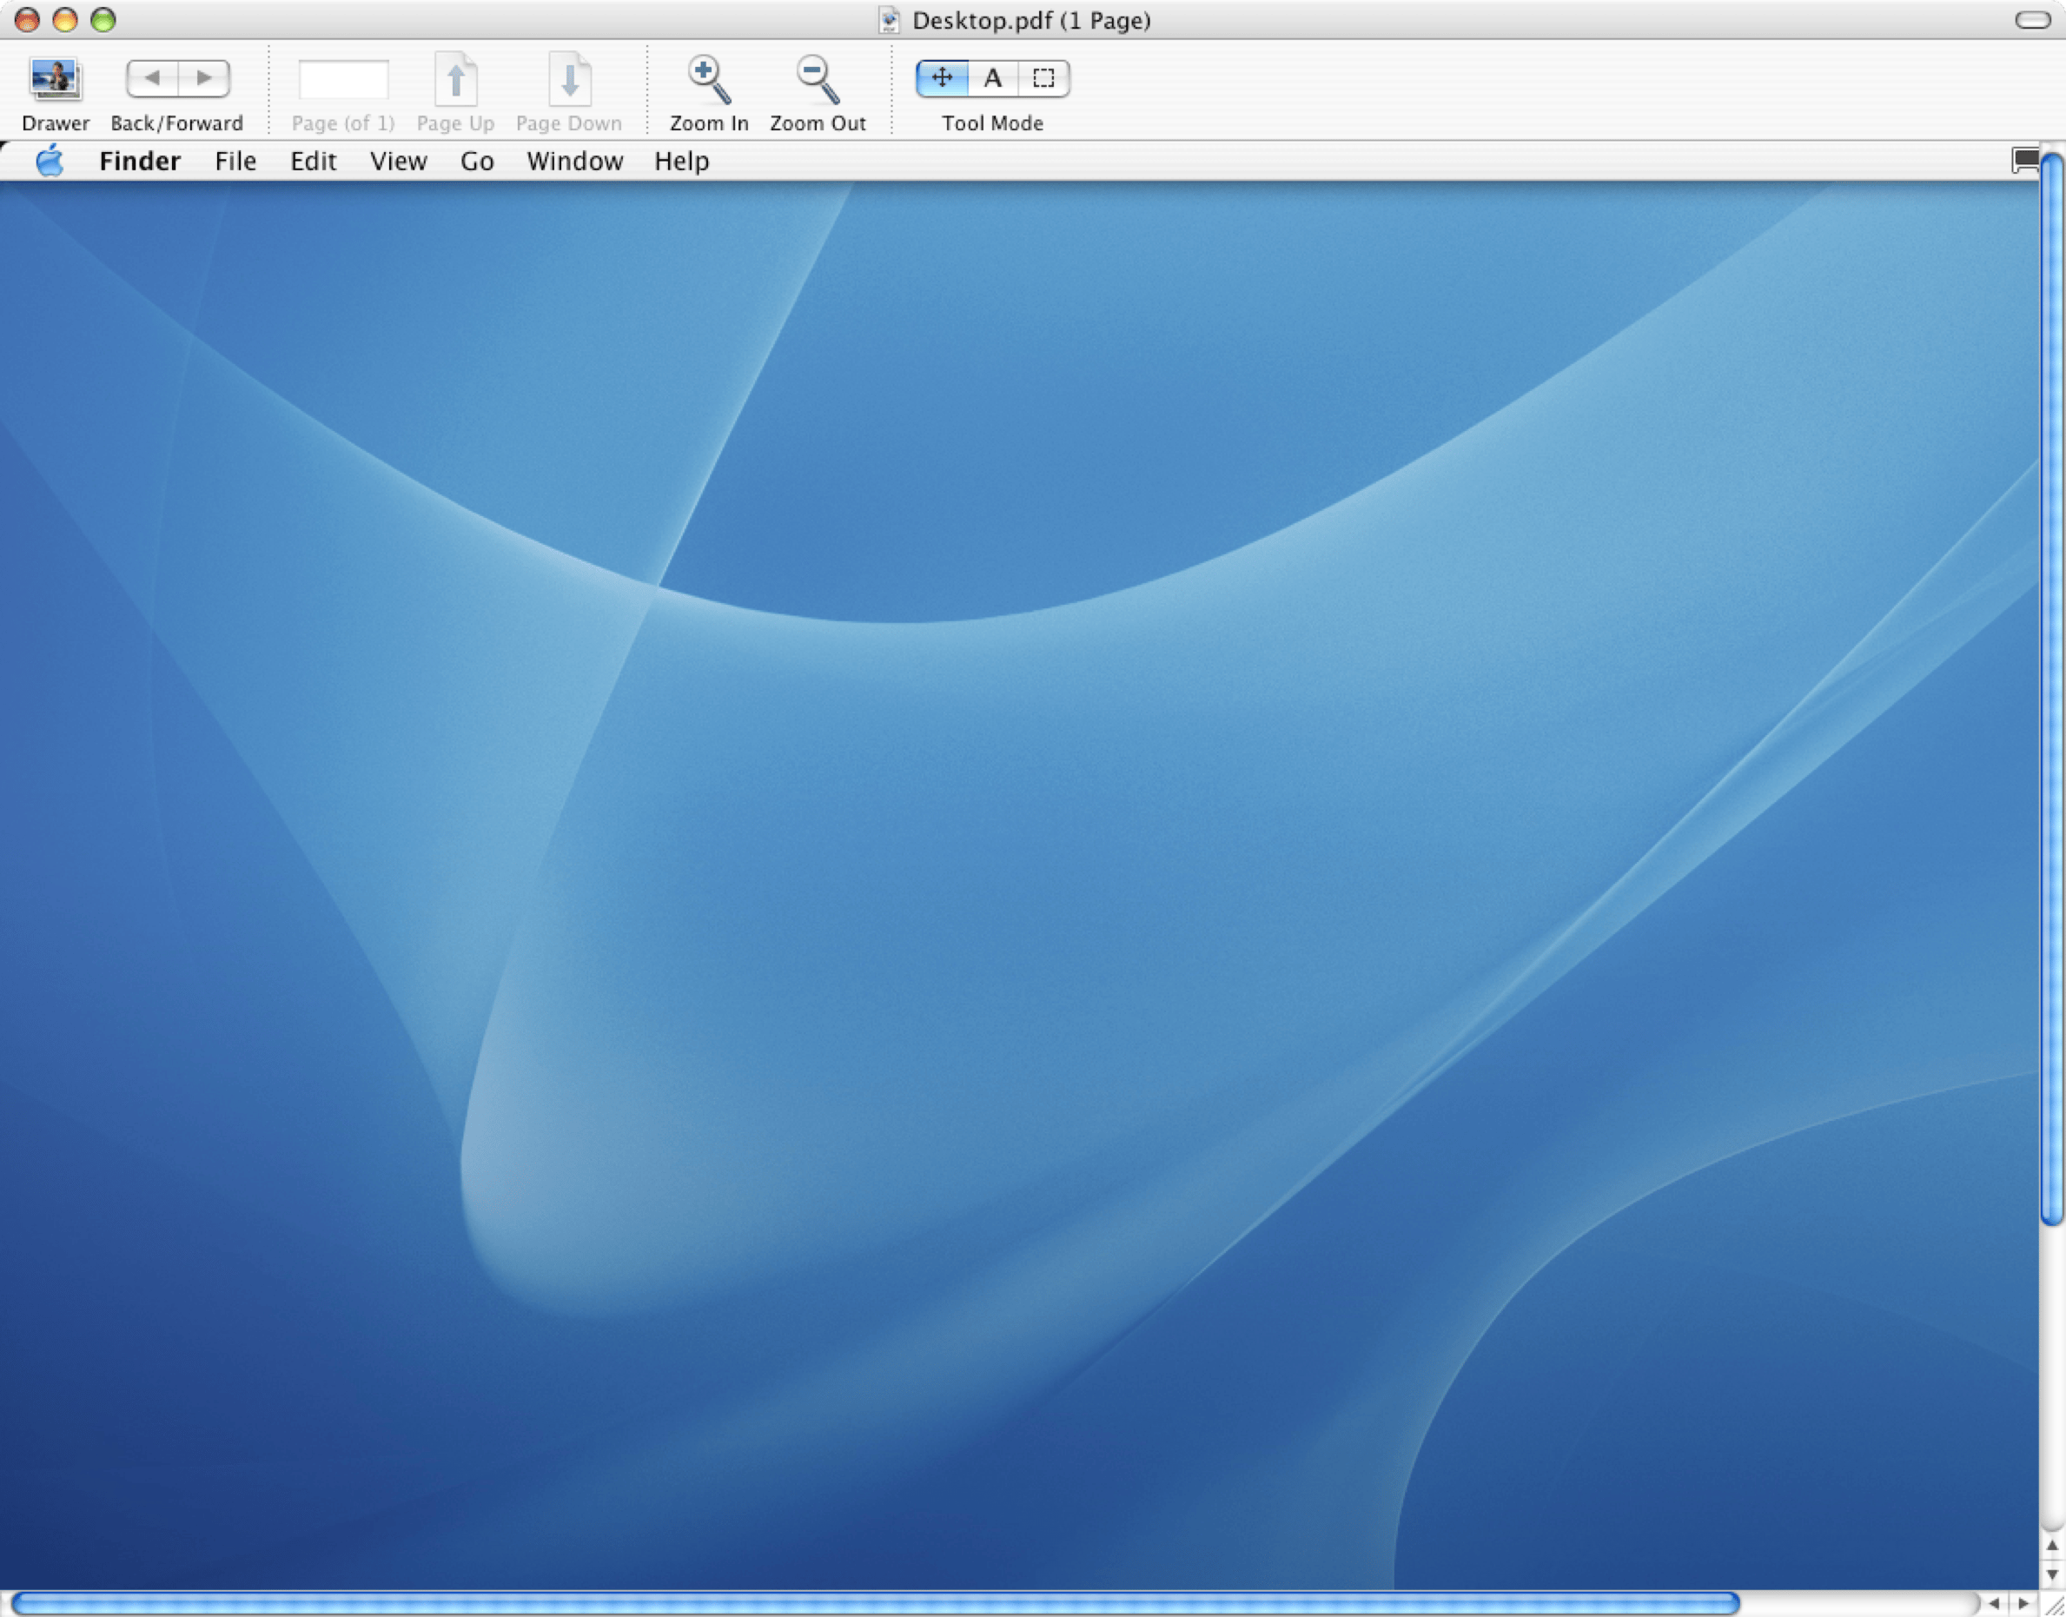
Task: Click the Page number field
Action: point(343,80)
